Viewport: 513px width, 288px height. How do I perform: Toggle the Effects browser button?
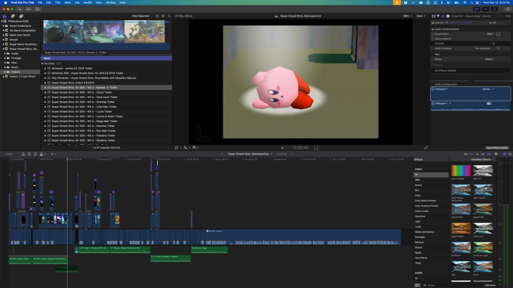[504, 154]
